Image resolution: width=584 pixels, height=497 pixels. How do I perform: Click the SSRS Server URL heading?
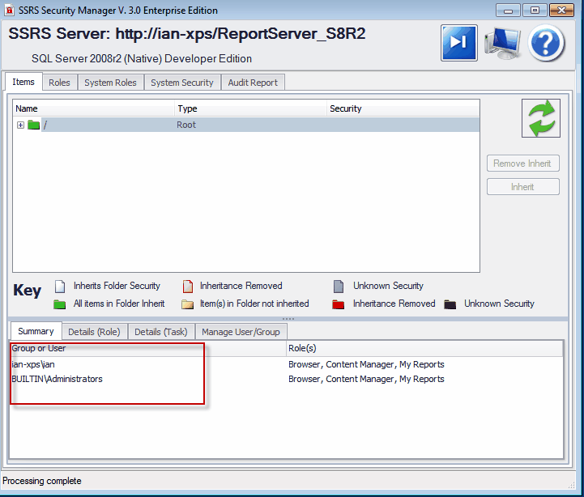click(x=187, y=33)
